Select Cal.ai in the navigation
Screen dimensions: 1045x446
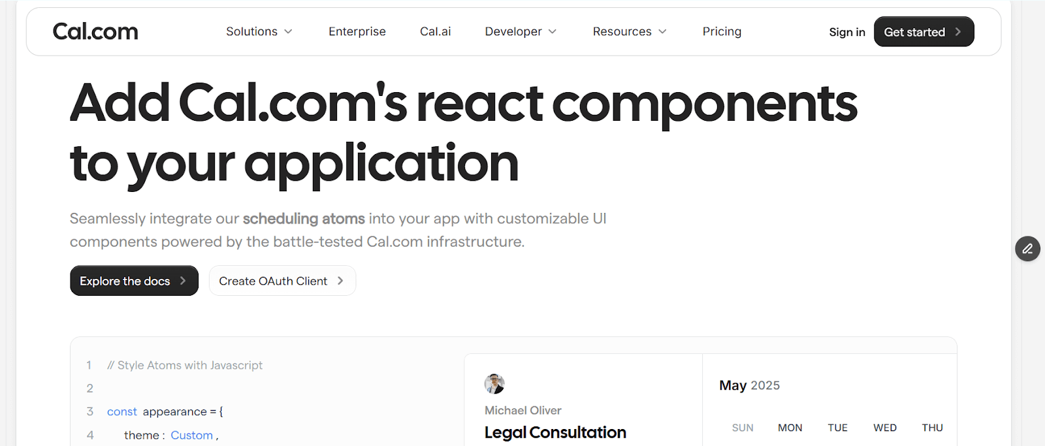click(435, 31)
